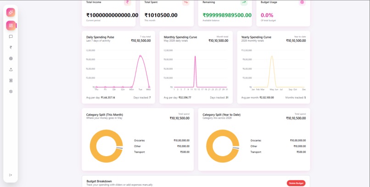Image resolution: width=370 pixels, height=187 pixels.
Task: Click the logout icon at sidebar bottom
Action: pos(11,175)
